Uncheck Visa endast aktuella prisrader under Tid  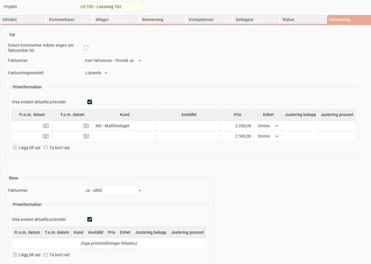90,102
